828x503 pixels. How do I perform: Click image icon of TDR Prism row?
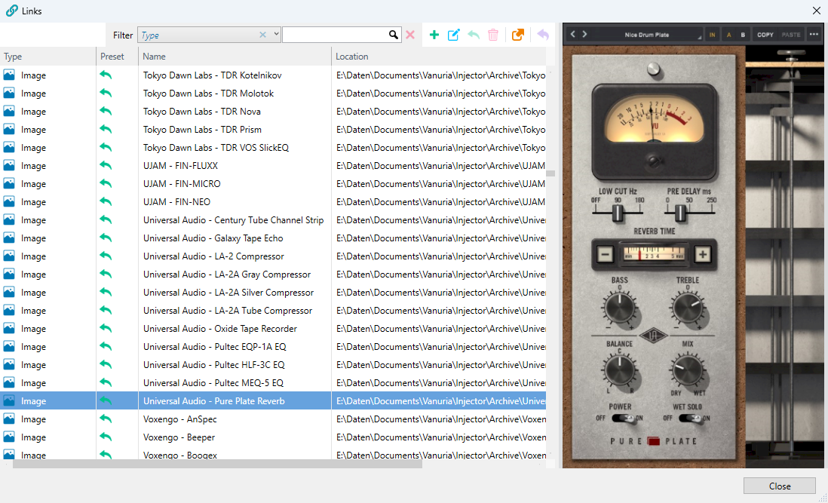pyautogui.click(x=9, y=129)
